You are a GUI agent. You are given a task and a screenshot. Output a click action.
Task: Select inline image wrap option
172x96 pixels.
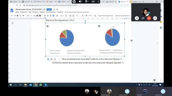[x=48, y=59]
